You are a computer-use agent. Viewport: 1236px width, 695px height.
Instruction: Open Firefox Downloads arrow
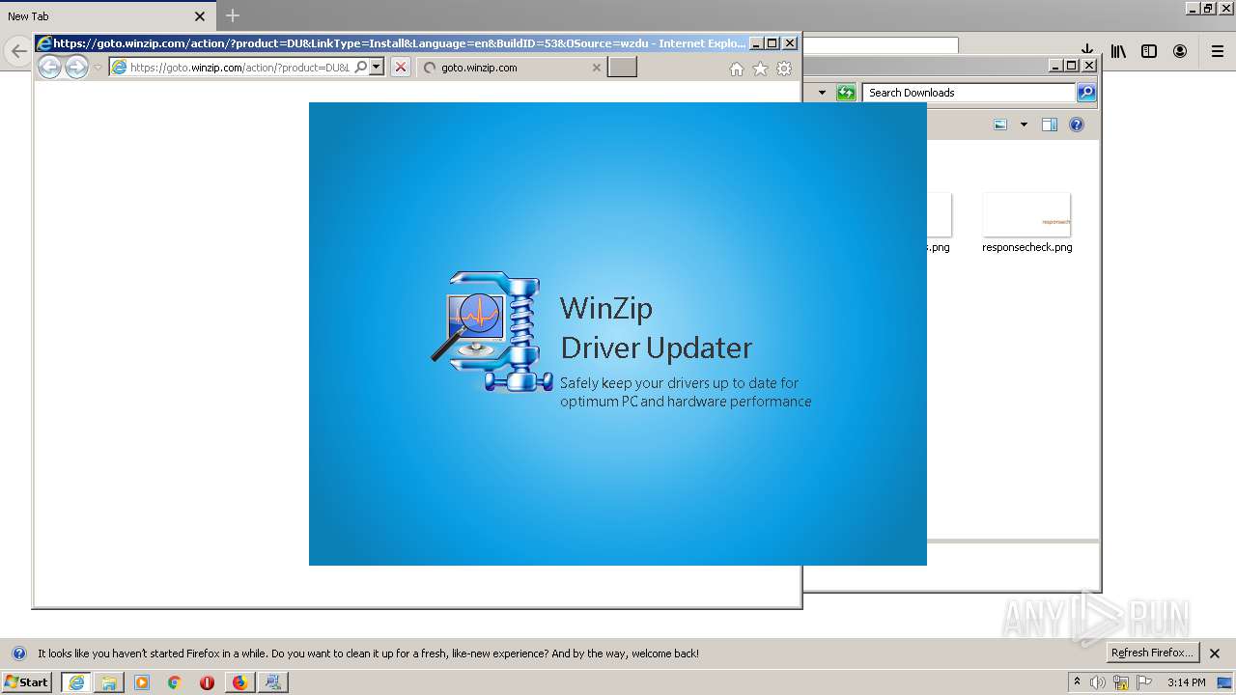[x=1087, y=51]
